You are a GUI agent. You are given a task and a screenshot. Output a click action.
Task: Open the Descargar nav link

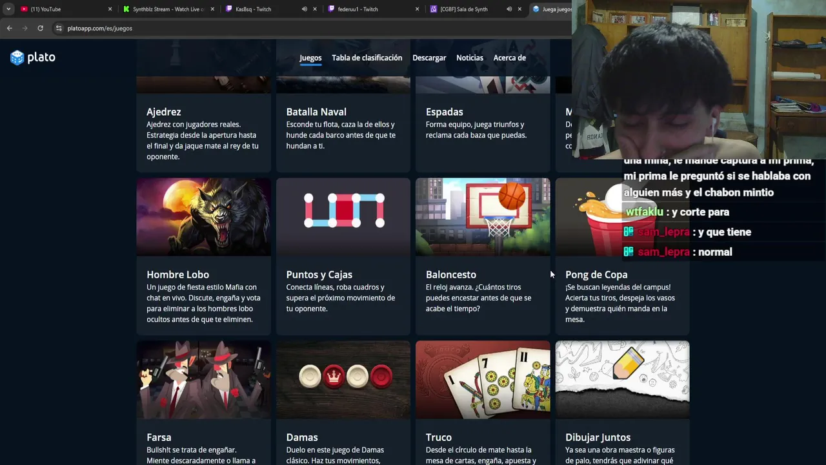[x=429, y=57]
